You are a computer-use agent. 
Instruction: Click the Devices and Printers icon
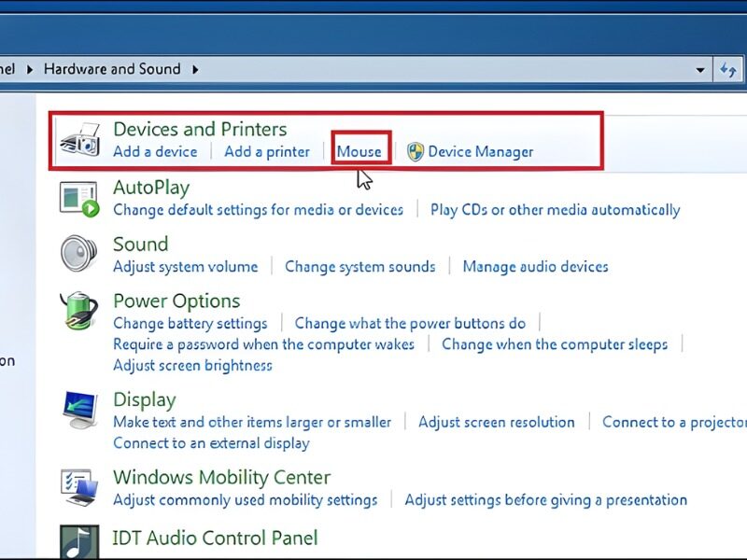pos(80,140)
